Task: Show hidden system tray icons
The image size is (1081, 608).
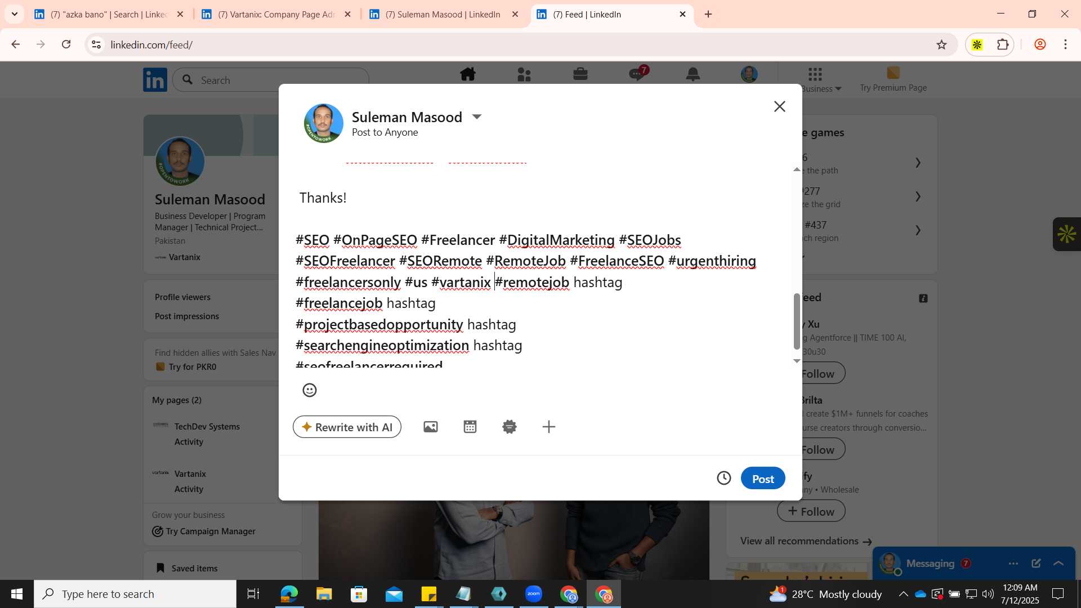Action: (x=903, y=594)
